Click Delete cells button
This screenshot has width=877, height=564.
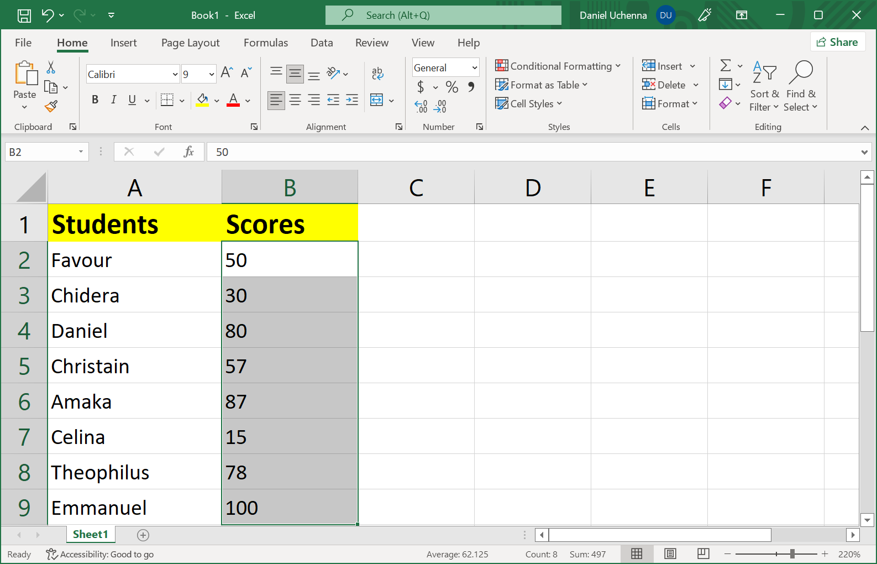pyautogui.click(x=670, y=85)
